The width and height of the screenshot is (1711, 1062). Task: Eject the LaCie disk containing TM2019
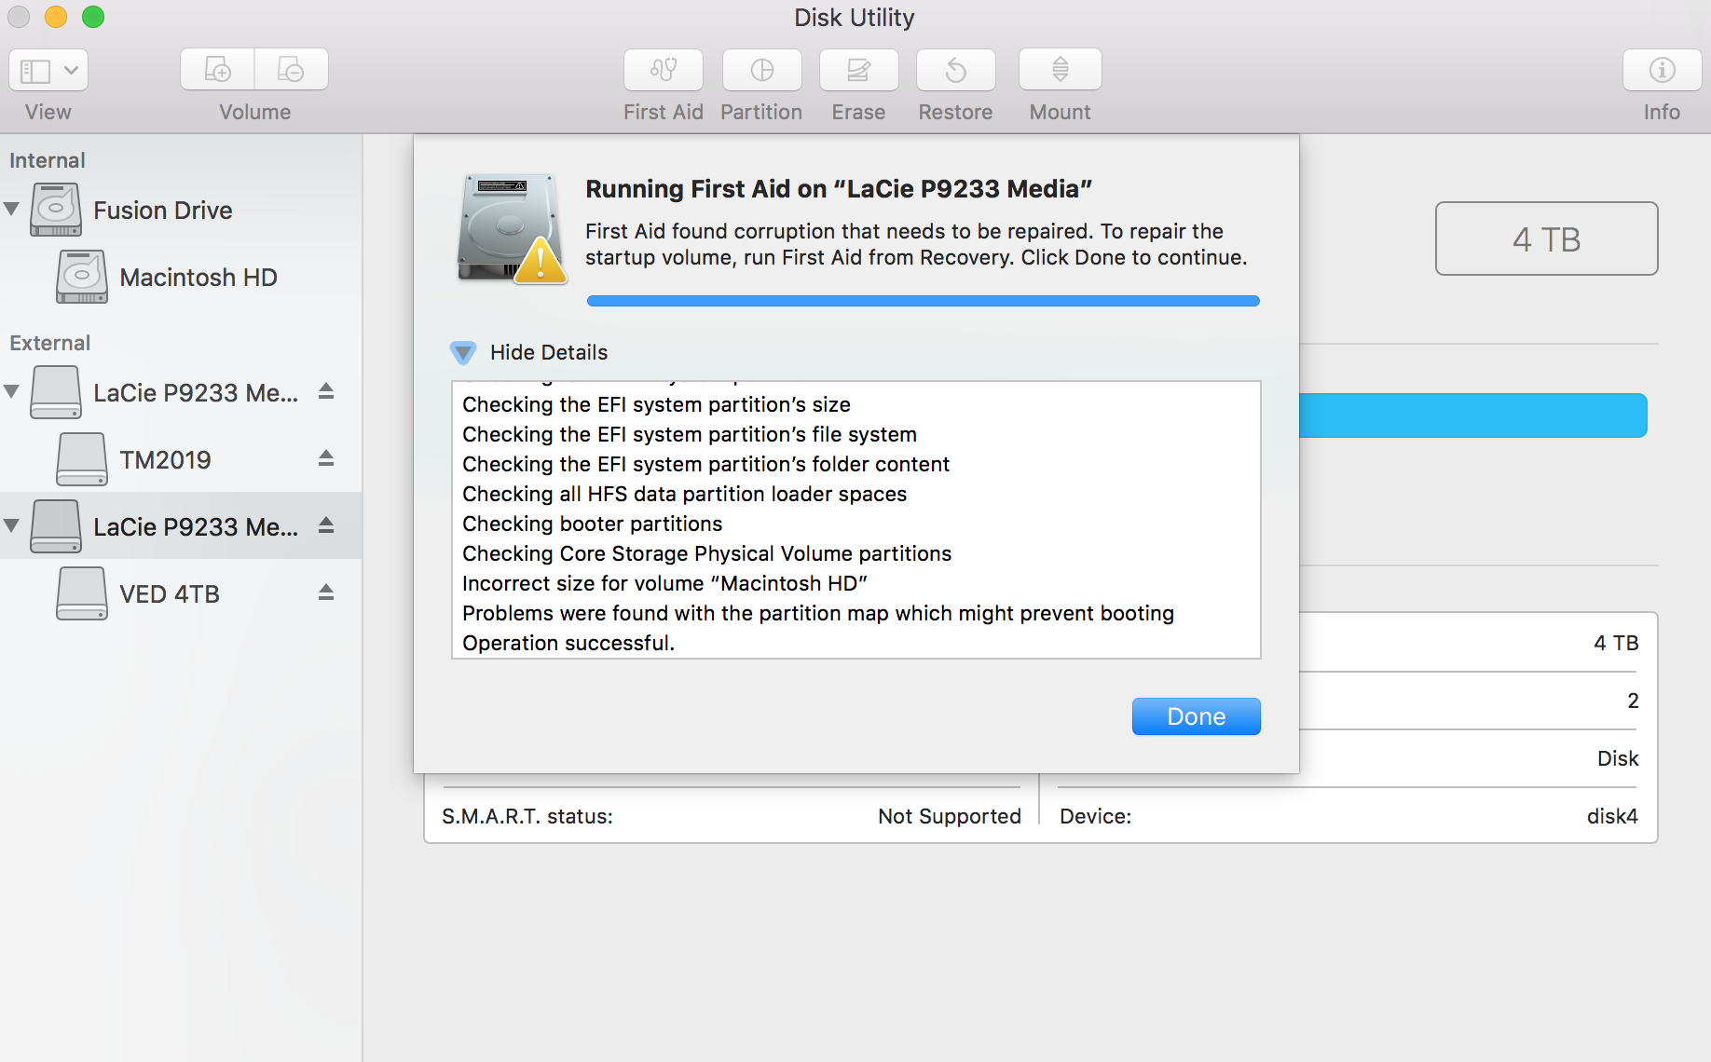(x=326, y=391)
